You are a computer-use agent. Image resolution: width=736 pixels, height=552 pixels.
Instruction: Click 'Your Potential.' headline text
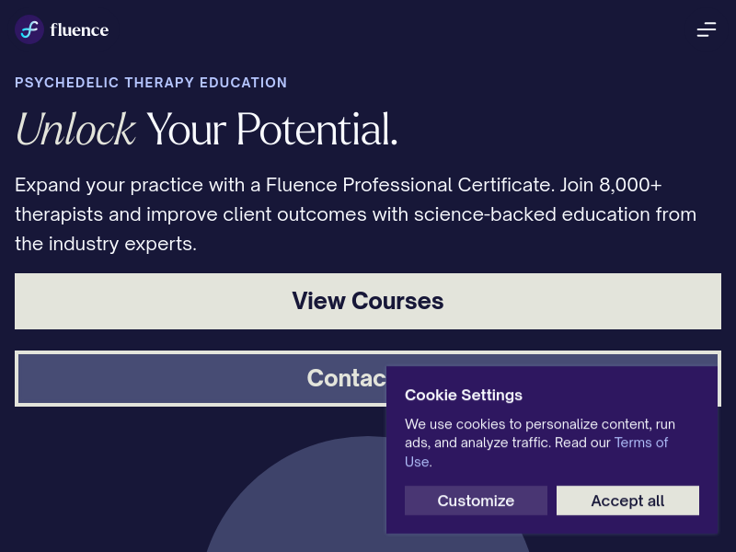271,130
